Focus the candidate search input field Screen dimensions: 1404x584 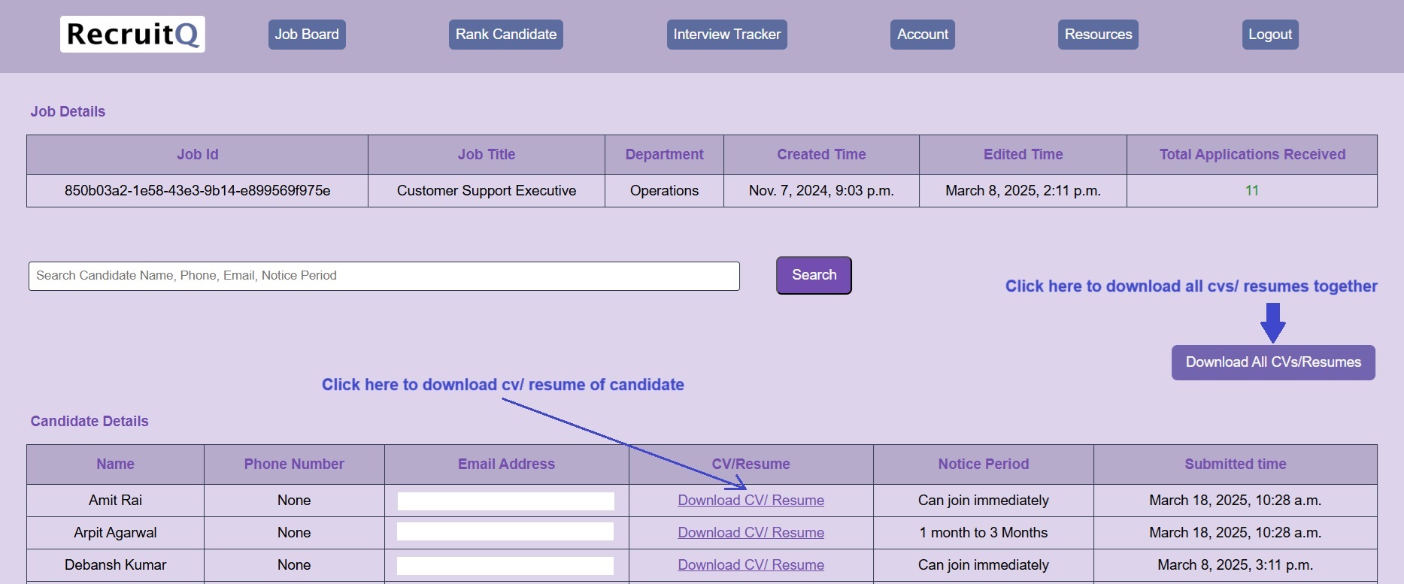click(x=384, y=276)
